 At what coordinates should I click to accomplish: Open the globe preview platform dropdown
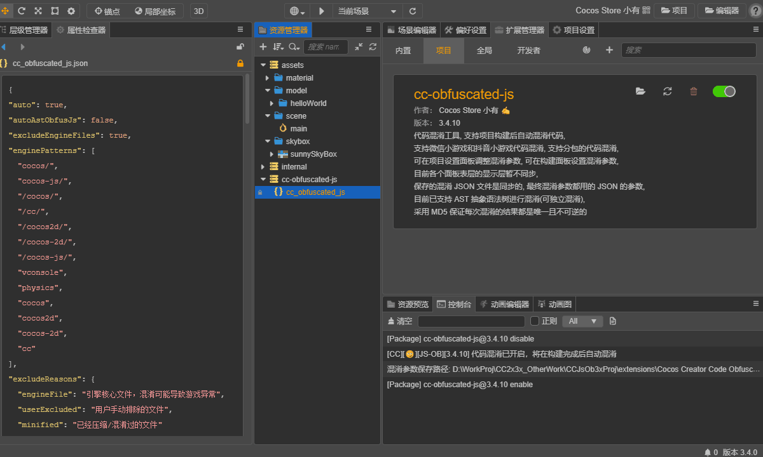pos(297,11)
